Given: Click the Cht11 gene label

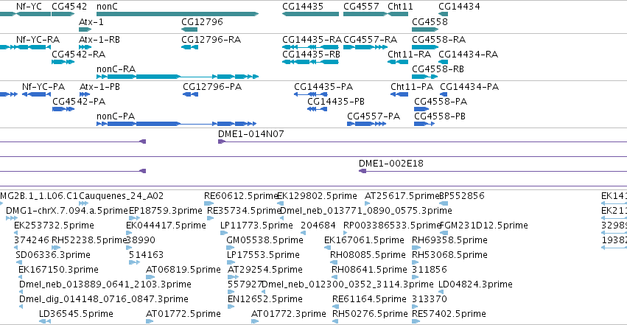Looking at the screenshot, I should 400,7.
